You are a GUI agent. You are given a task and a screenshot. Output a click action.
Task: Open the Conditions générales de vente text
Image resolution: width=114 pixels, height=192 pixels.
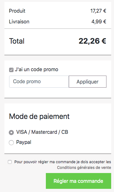click(x=84, y=168)
